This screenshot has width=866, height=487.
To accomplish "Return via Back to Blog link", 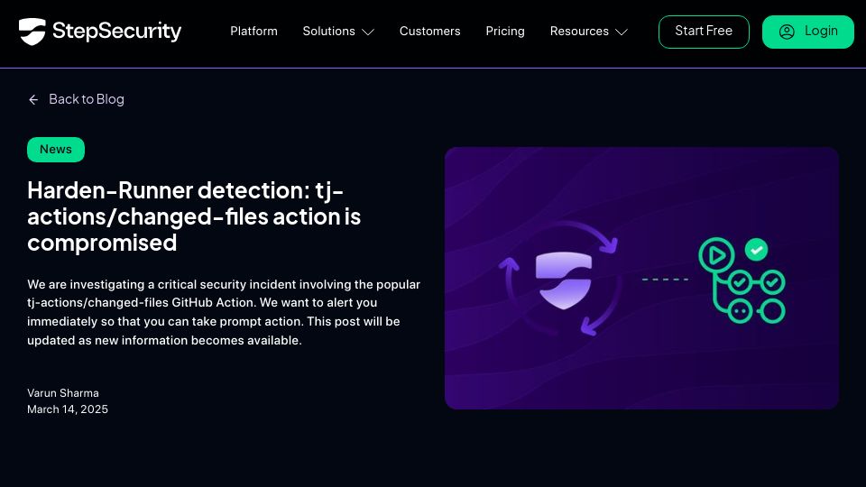I will click(87, 99).
